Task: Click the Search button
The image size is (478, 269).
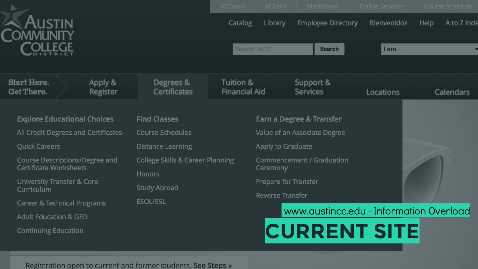Action: tap(329, 49)
